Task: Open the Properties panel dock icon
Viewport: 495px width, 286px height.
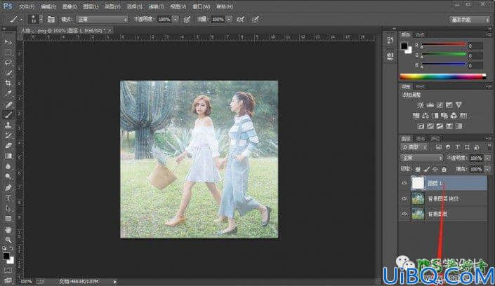Action: (390, 56)
